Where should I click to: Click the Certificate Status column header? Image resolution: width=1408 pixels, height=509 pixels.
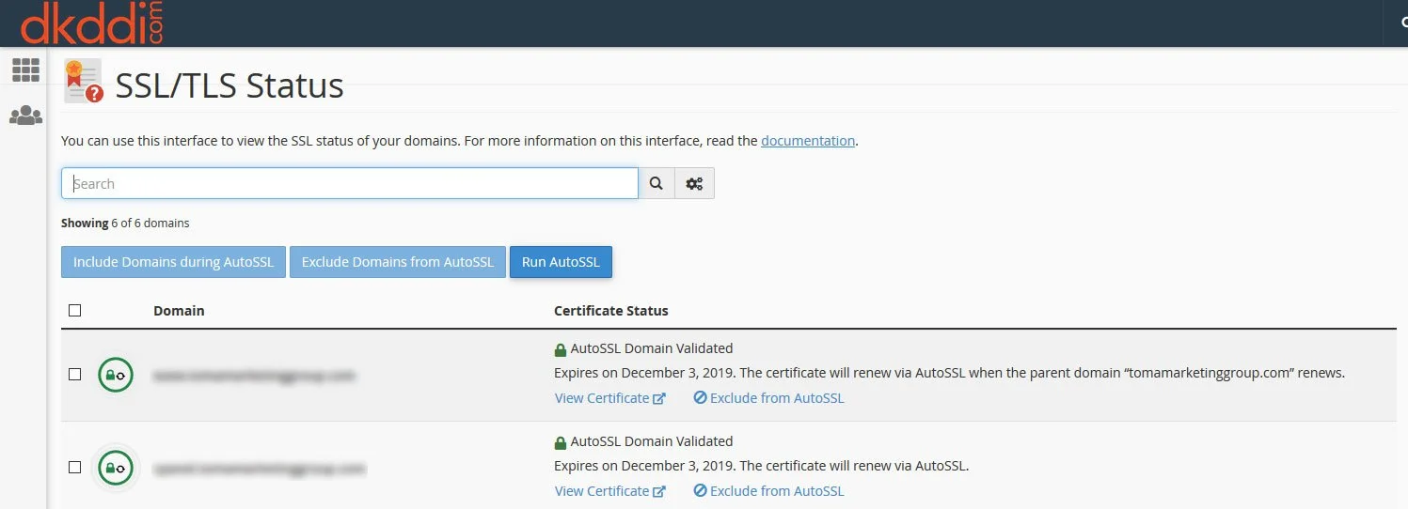[x=611, y=311]
